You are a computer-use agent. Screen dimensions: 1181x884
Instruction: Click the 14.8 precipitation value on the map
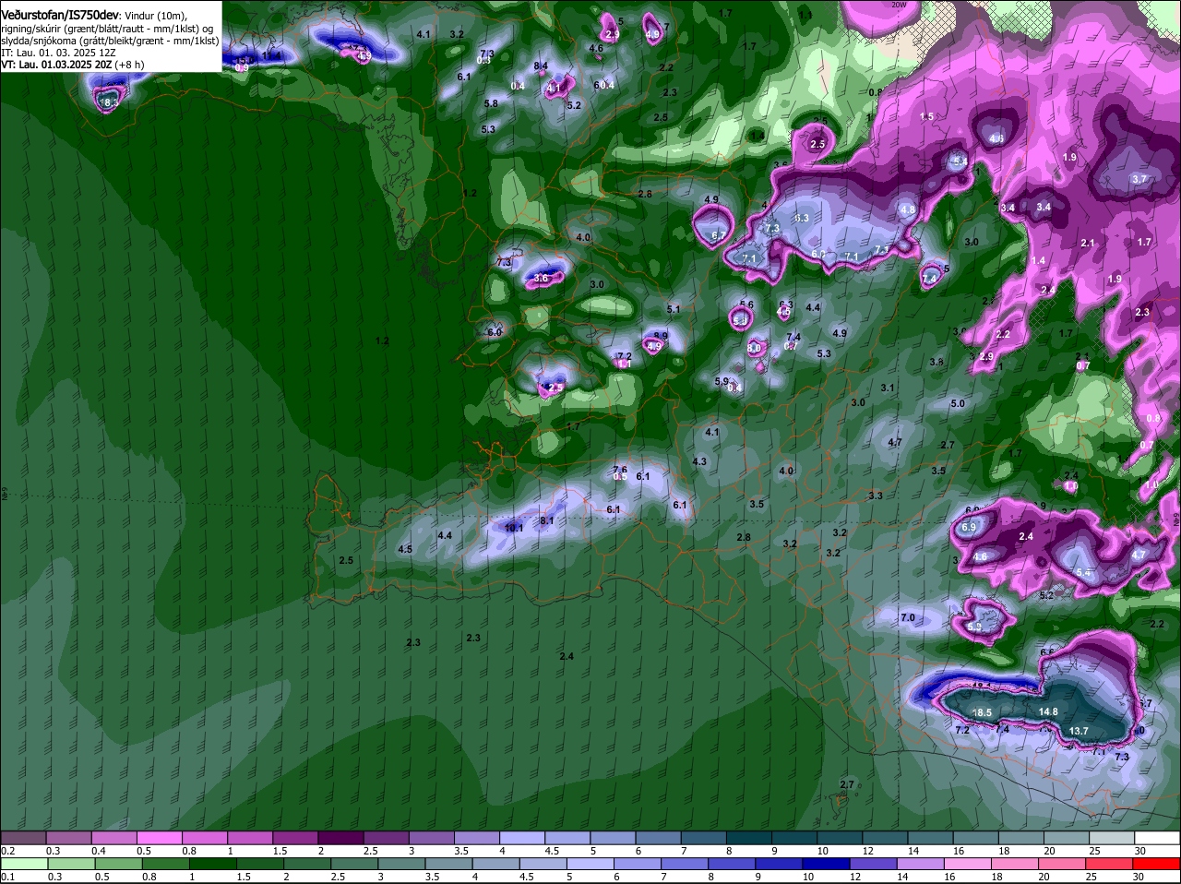pyautogui.click(x=1048, y=711)
